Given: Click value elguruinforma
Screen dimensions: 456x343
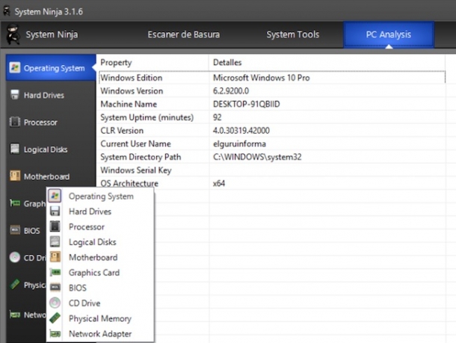Looking at the screenshot, I should [x=239, y=144].
